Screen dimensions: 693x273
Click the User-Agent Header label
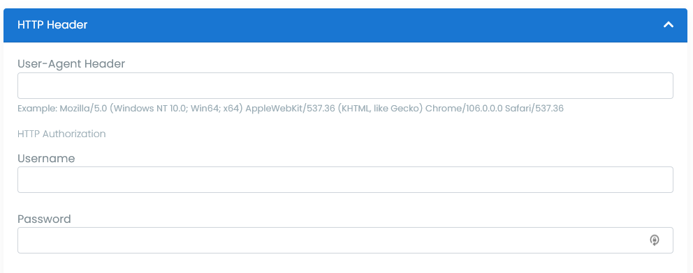pos(71,64)
